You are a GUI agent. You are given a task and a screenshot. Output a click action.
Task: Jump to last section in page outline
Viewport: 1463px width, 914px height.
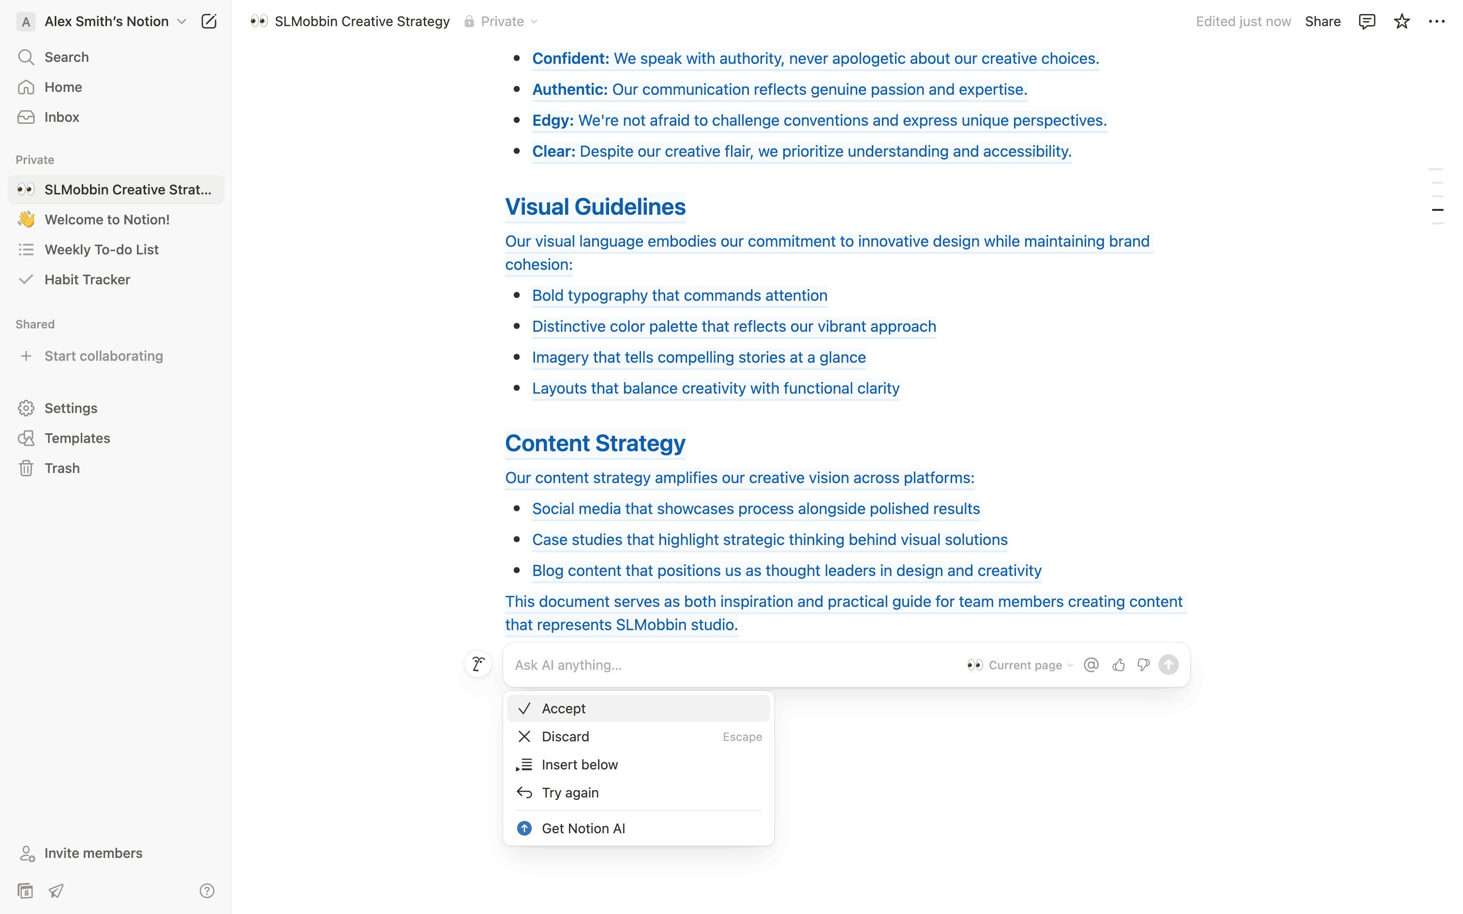coord(1438,223)
